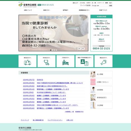Open 患者さまへ navigation menu item

(x=47, y=10)
